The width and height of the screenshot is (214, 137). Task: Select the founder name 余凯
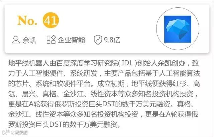click(x=29, y=40)
